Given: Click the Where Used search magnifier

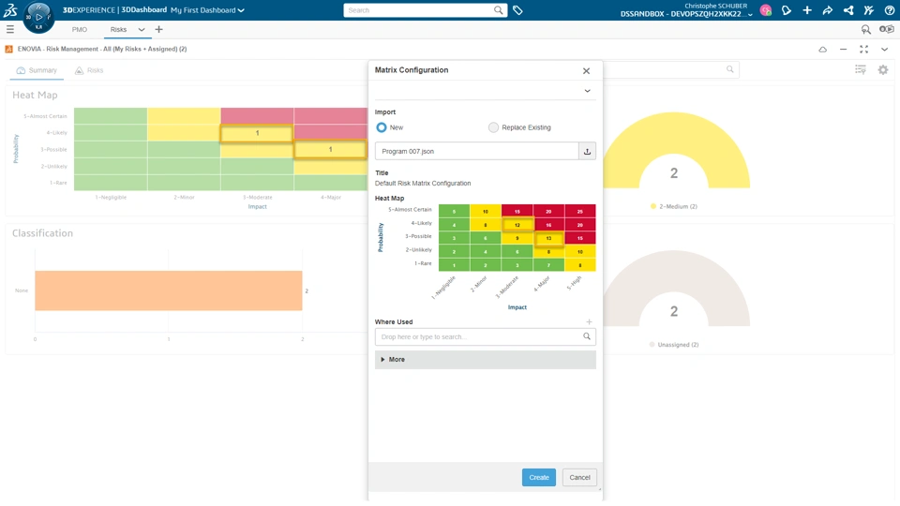Looking at the screenshot, I should pos(587,336).
